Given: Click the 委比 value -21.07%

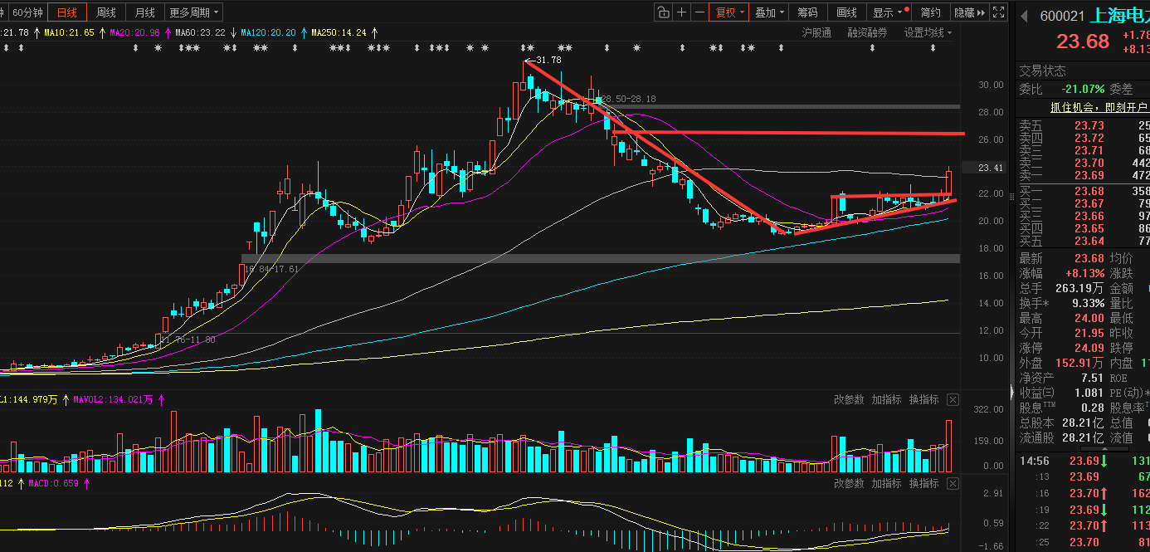Looking at the screenshot, I should coord(1083,89).
